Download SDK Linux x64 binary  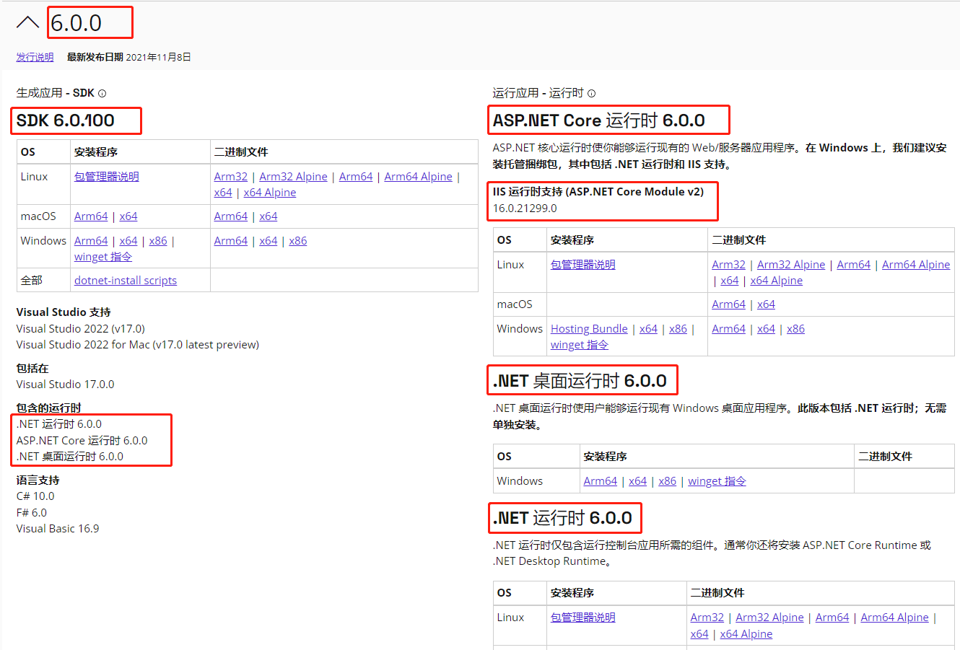point(223,193)
